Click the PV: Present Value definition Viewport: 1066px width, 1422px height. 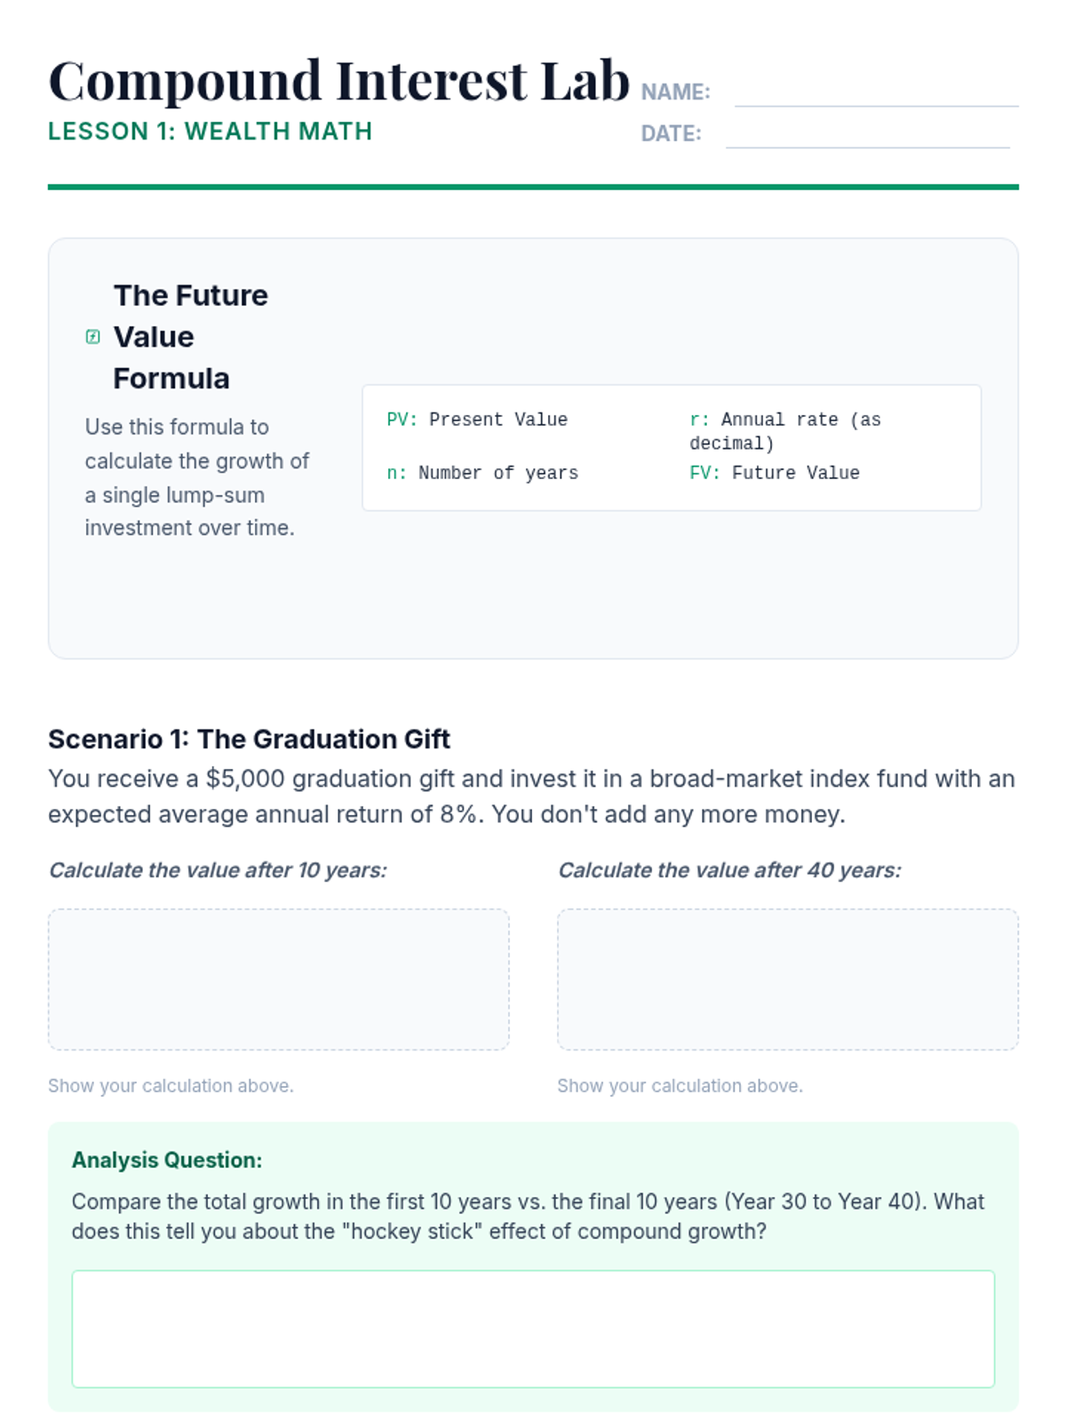pos(477,419)
